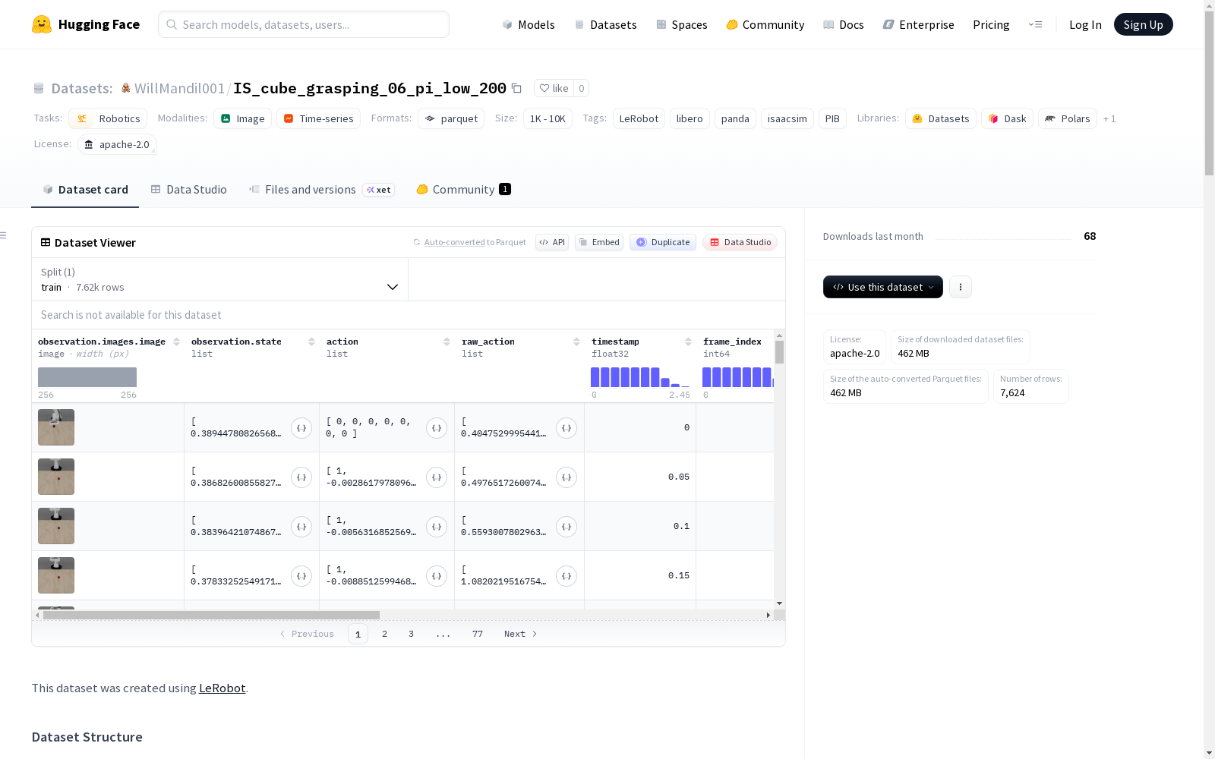Viewport: 1215px width, 759px height.
Task: Show the +1 more libraries
Action: click(x=1109, y=118)
